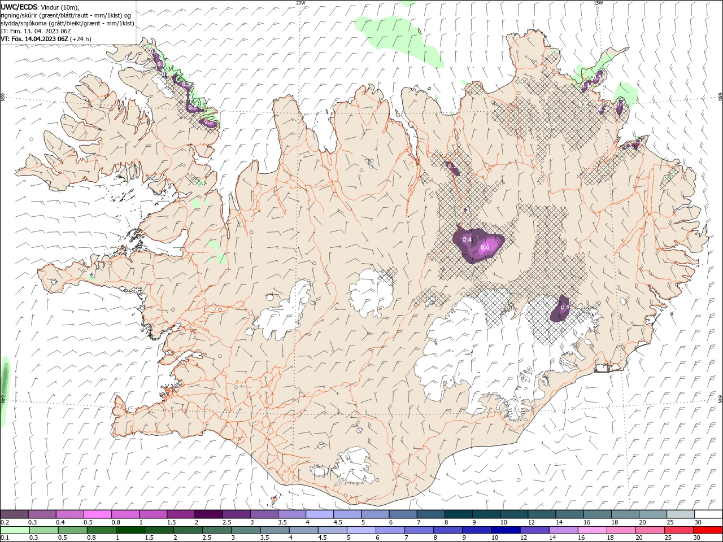Screen dimensions: 723x542
Task: Click the '15W' longitude label
Action: (x=598, y=3)
